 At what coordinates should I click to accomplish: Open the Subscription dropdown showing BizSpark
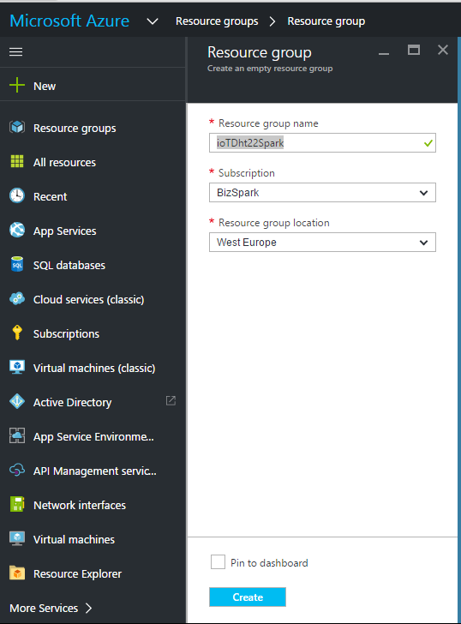pos(322,193)
